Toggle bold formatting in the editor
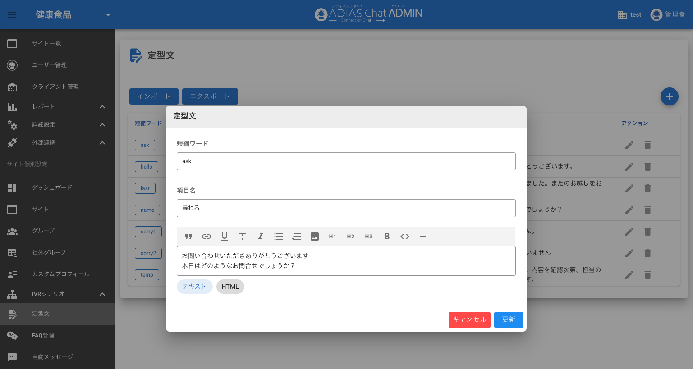The width and height of the screenshot is (693, 369). click(387, 237)
